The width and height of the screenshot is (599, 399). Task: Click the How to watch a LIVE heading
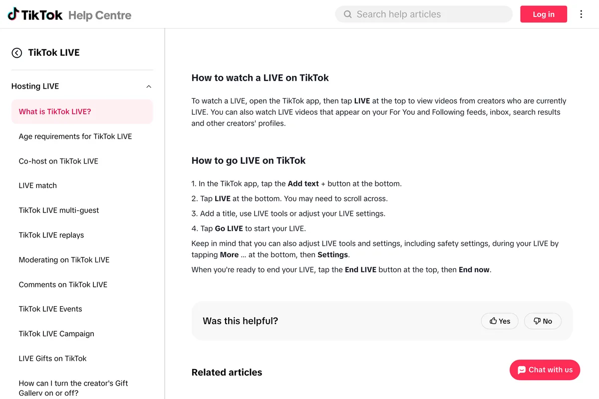(x=260, y=78)
